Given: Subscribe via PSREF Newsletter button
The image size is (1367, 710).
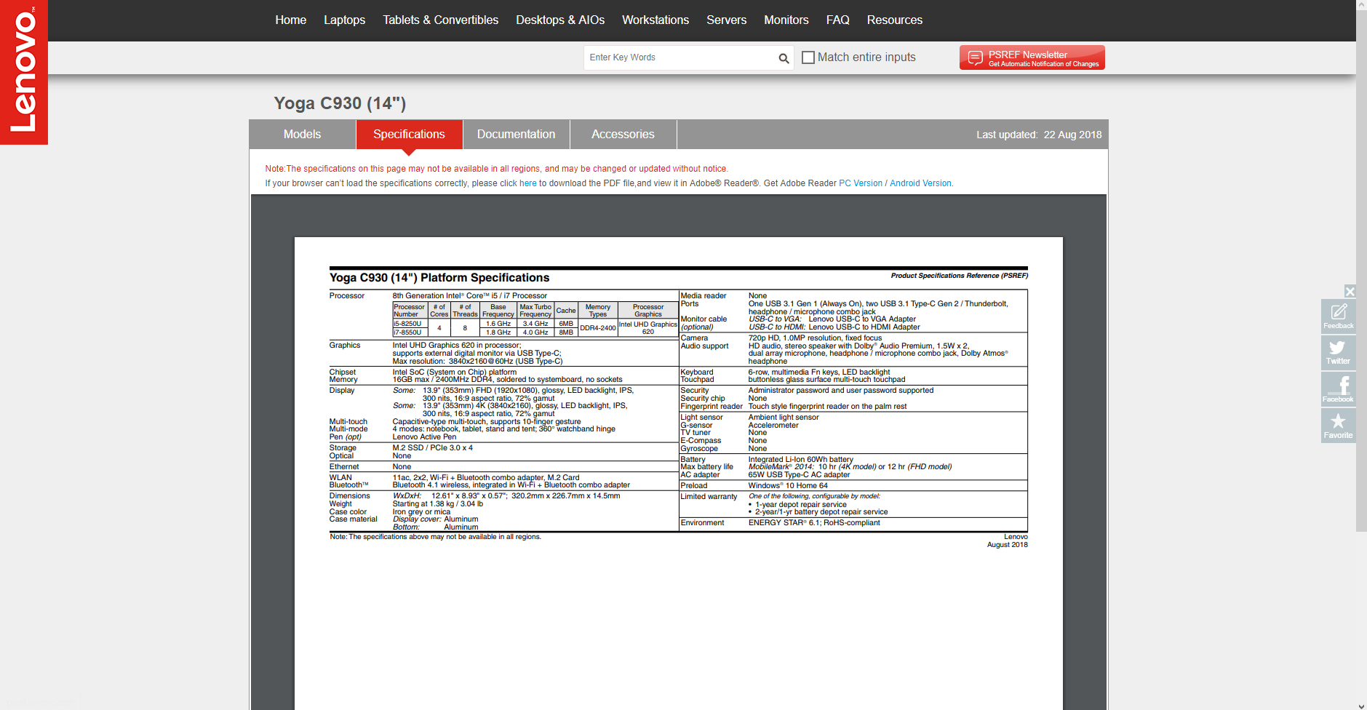Looking at the screenshot, I should click(1032, 57).
